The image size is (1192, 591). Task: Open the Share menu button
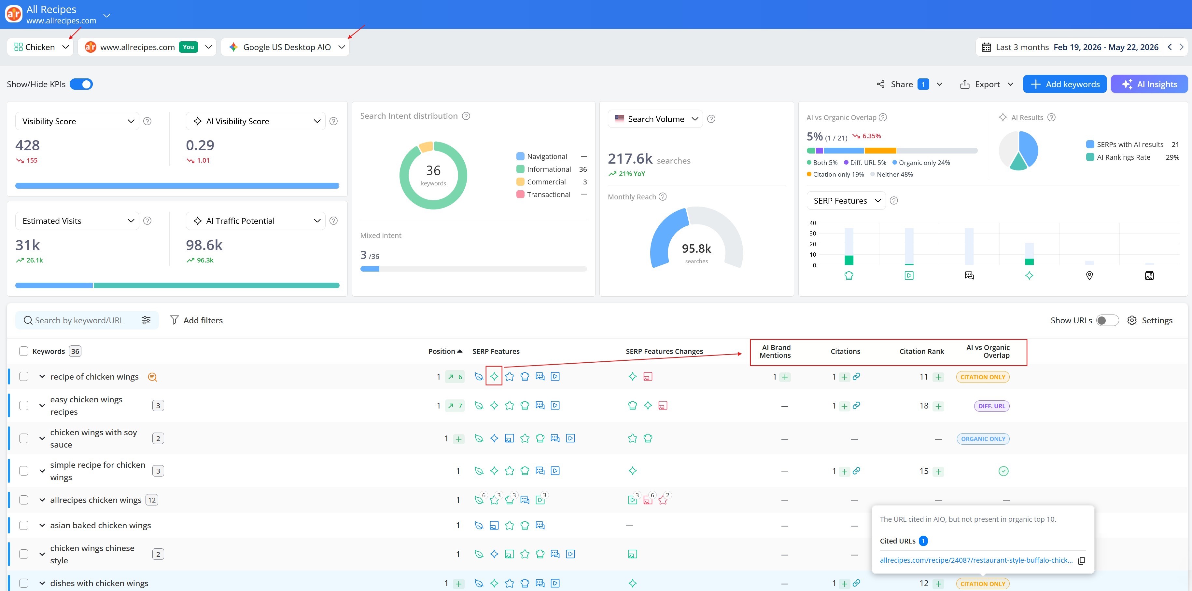click(909, 84)
